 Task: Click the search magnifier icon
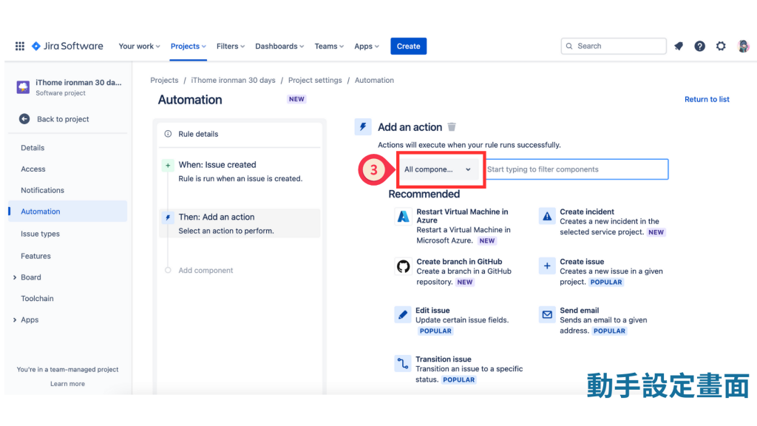coord(569,46)
